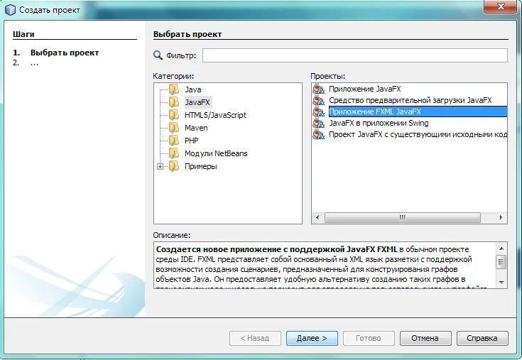Click the projects list horizontal scrollbar thumb

[403, 217]
